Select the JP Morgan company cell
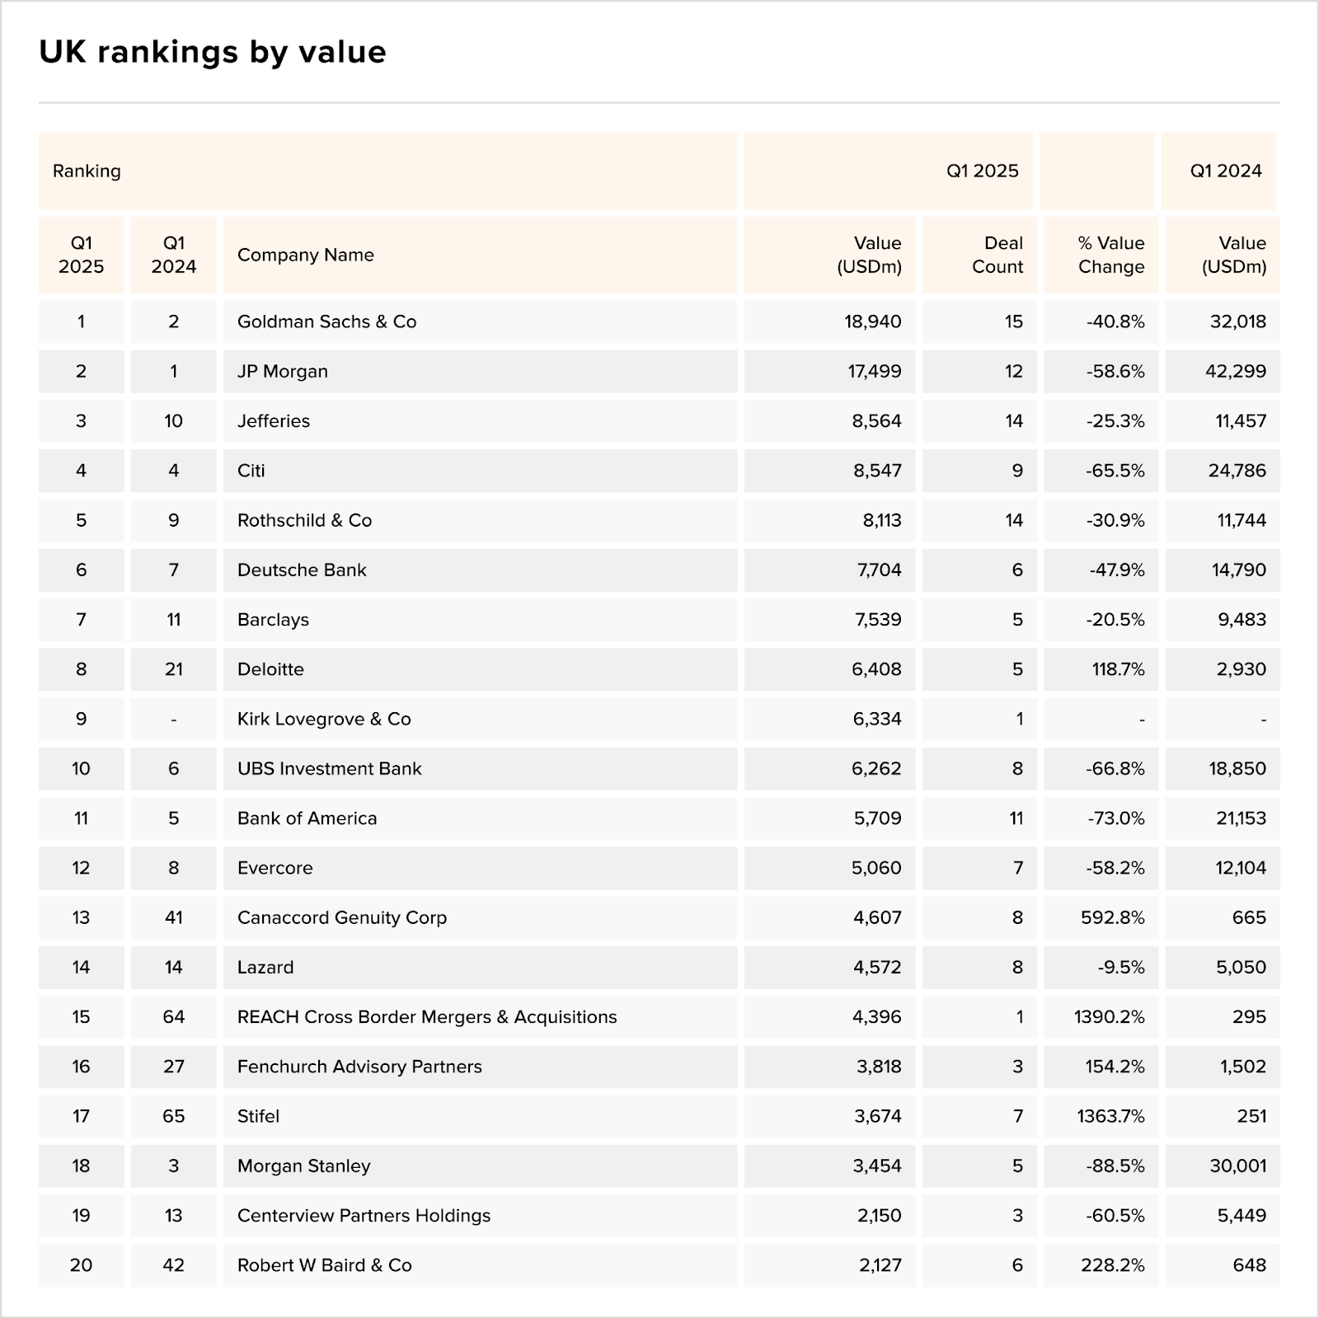The width and height of the screenshot is (1319, 1318). click(x=282, y=371)
